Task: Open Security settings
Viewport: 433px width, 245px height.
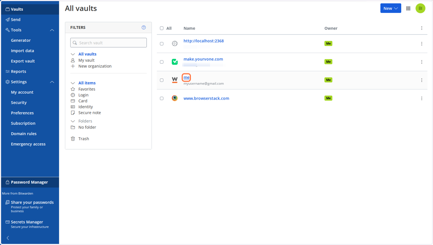Action: (19, 103)
